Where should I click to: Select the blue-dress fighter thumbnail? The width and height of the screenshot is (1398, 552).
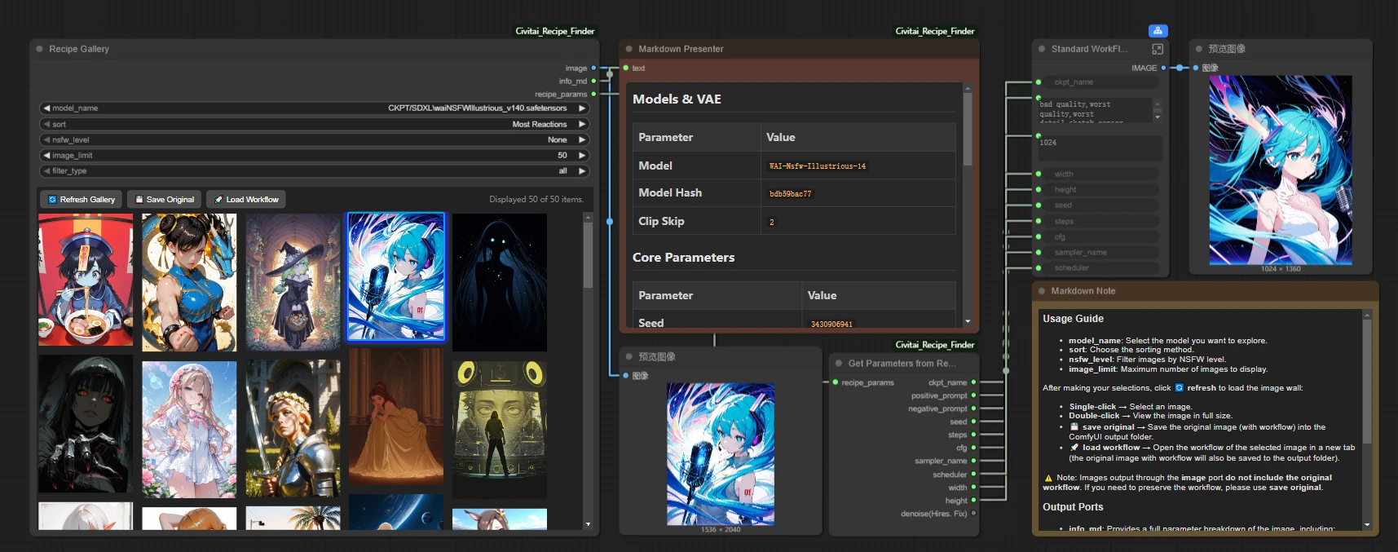(x=189, y=282)
